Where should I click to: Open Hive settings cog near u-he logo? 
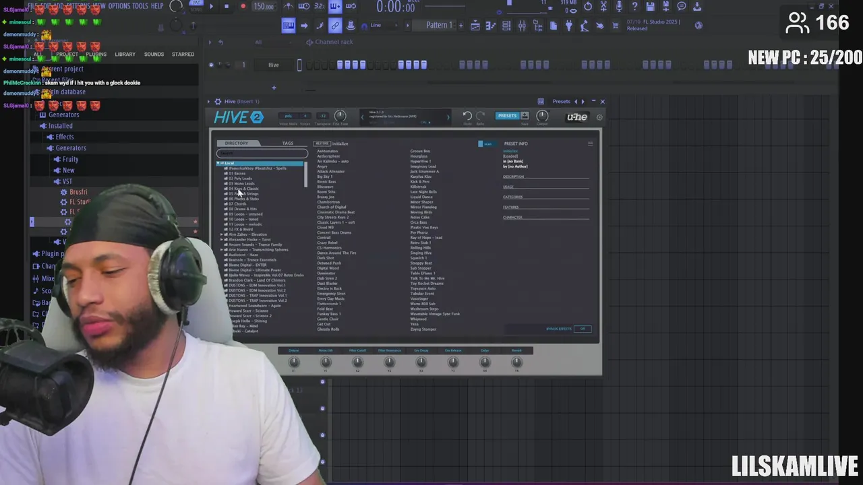tap(599, 117)
